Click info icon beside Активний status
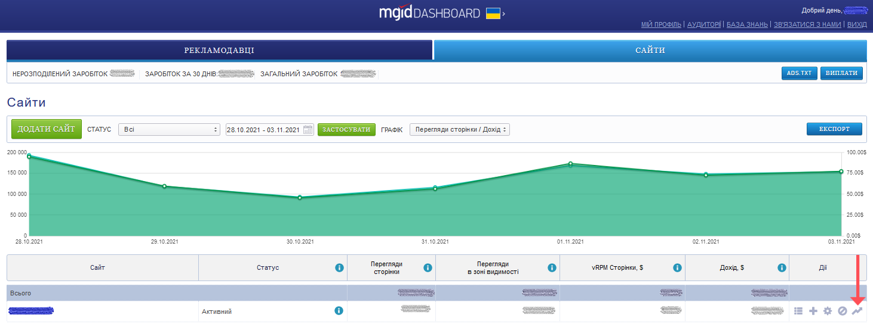This screenshot has height=324, width=873. [339, 311]
